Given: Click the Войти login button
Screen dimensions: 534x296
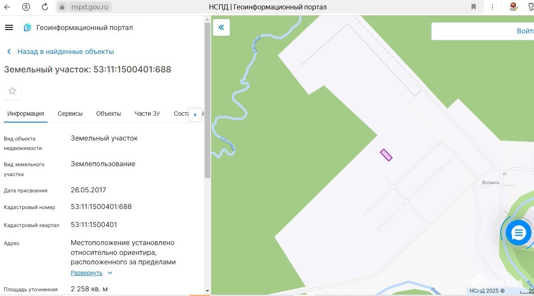Looking at the screenshot, I should (x=525, y=31).
